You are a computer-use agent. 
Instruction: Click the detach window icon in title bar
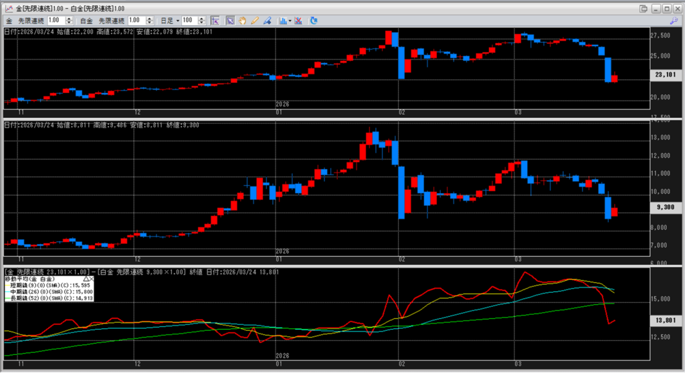(x=644, y=7)
